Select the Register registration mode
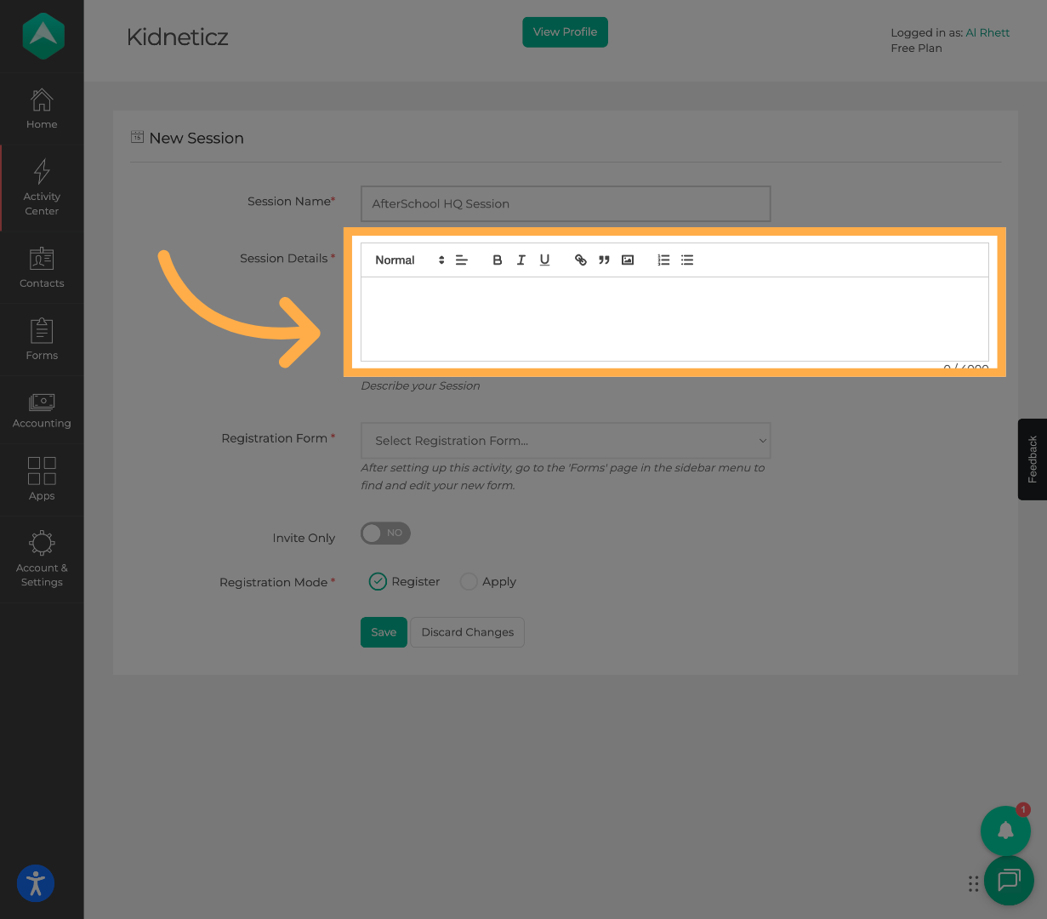 point(378,582)
